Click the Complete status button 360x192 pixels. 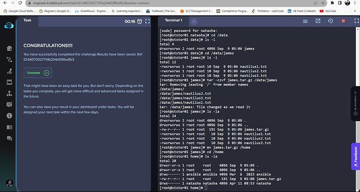coord(38,73)
